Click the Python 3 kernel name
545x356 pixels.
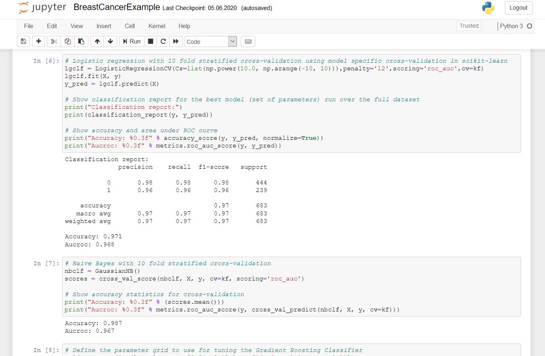(x=511, y=26)
